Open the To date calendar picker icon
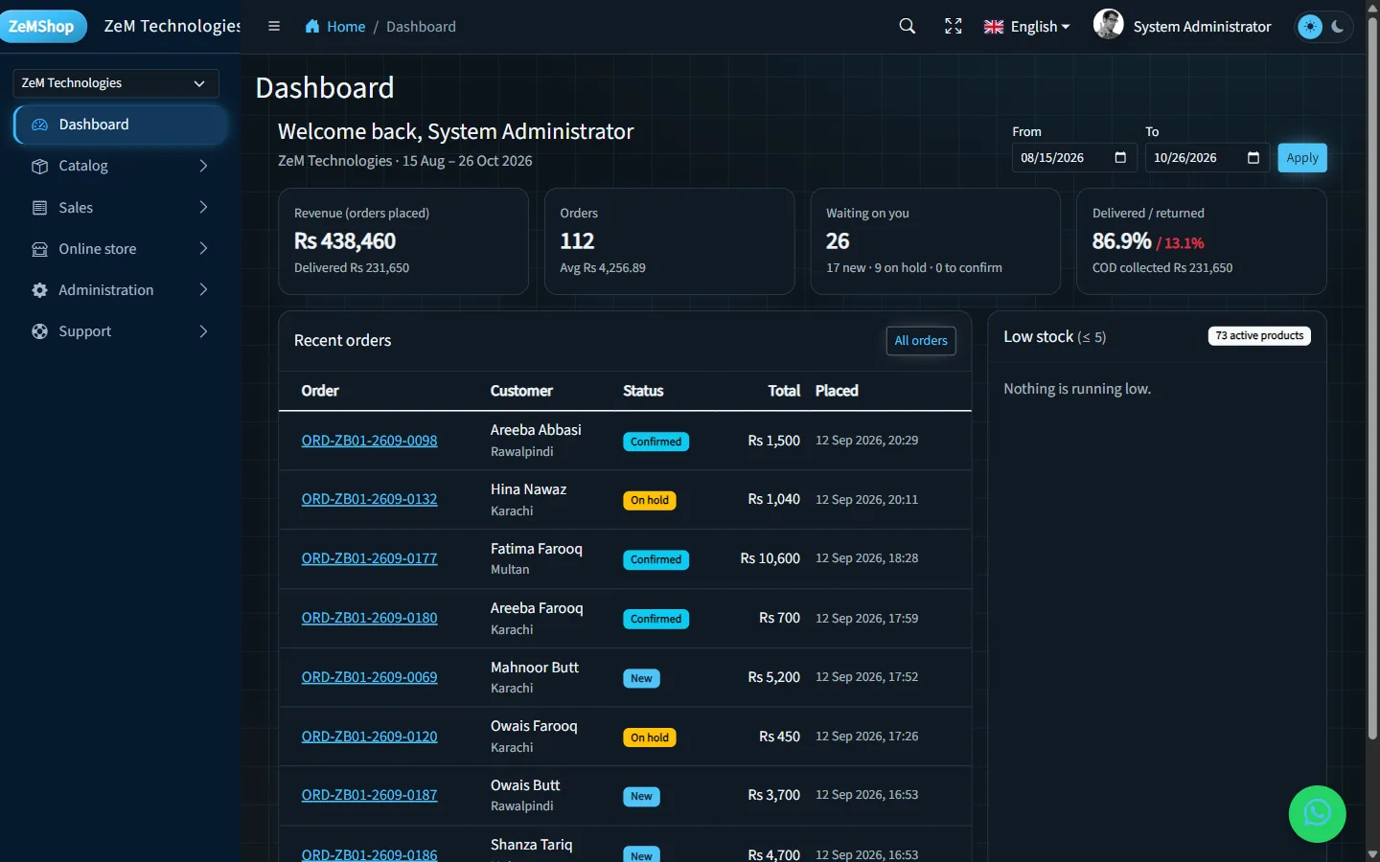This screenshot has height=862, width=1380. pos(1253,158)
